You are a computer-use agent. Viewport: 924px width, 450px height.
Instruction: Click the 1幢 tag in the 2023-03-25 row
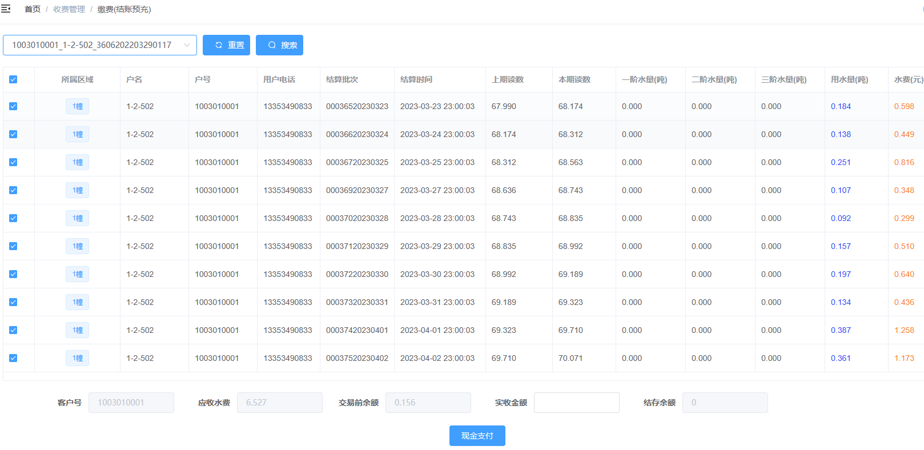pyautogui.click(x=77, y=162)
